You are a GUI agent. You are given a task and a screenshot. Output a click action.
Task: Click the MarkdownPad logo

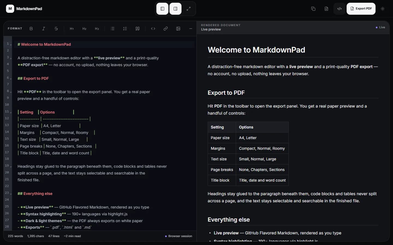(24, 9)
